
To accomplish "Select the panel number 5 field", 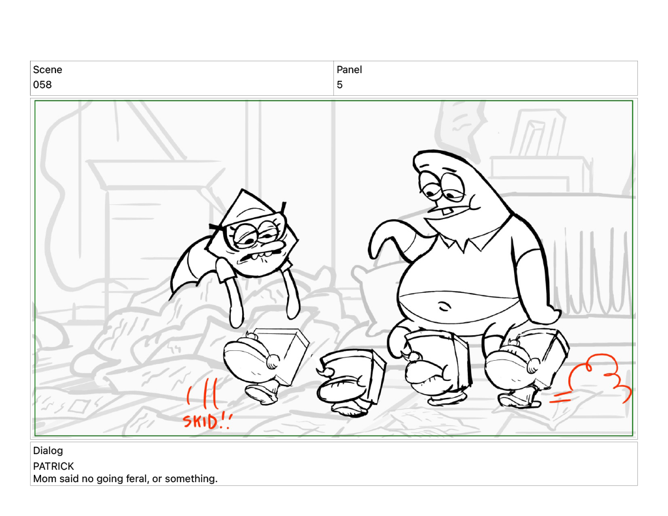I will coord(340,85).
